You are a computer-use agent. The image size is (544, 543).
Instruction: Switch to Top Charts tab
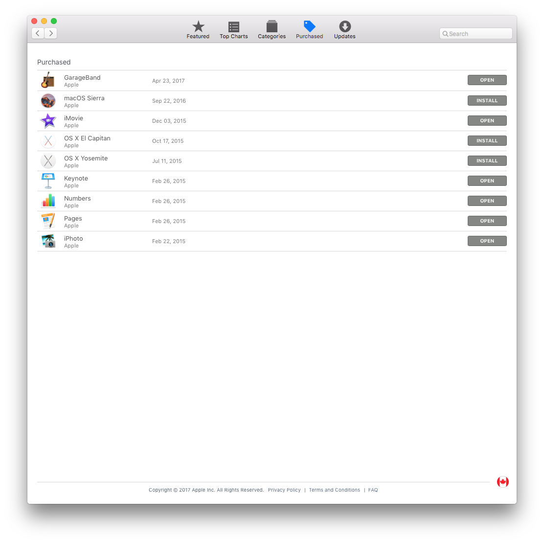click(233, 30)
